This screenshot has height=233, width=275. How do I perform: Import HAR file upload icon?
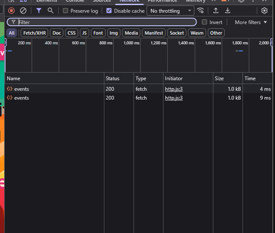216,11
